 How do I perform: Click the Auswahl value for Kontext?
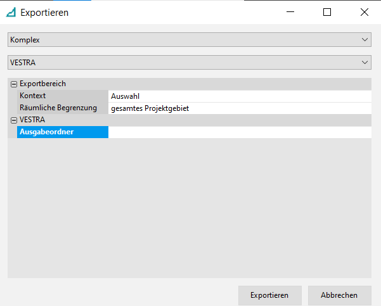240,96
